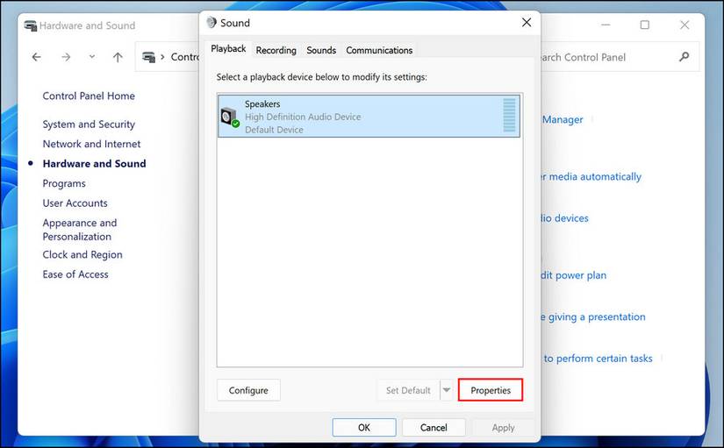This screenshot has height=448, width=724.
Task: Switch to the Playback tab
Action: 228,49
